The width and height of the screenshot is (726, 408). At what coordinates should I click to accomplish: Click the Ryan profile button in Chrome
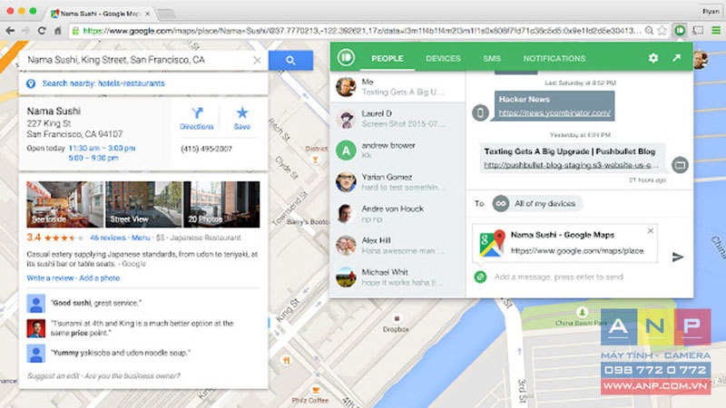(x=711, y=11)
